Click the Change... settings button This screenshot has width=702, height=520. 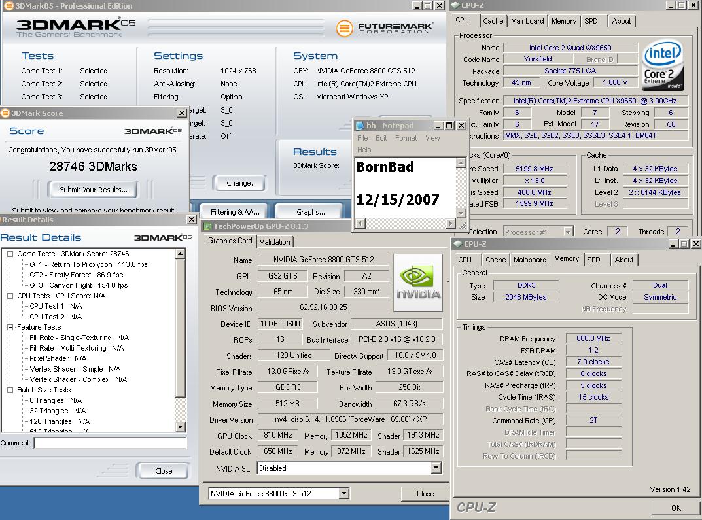pos(241,183)
